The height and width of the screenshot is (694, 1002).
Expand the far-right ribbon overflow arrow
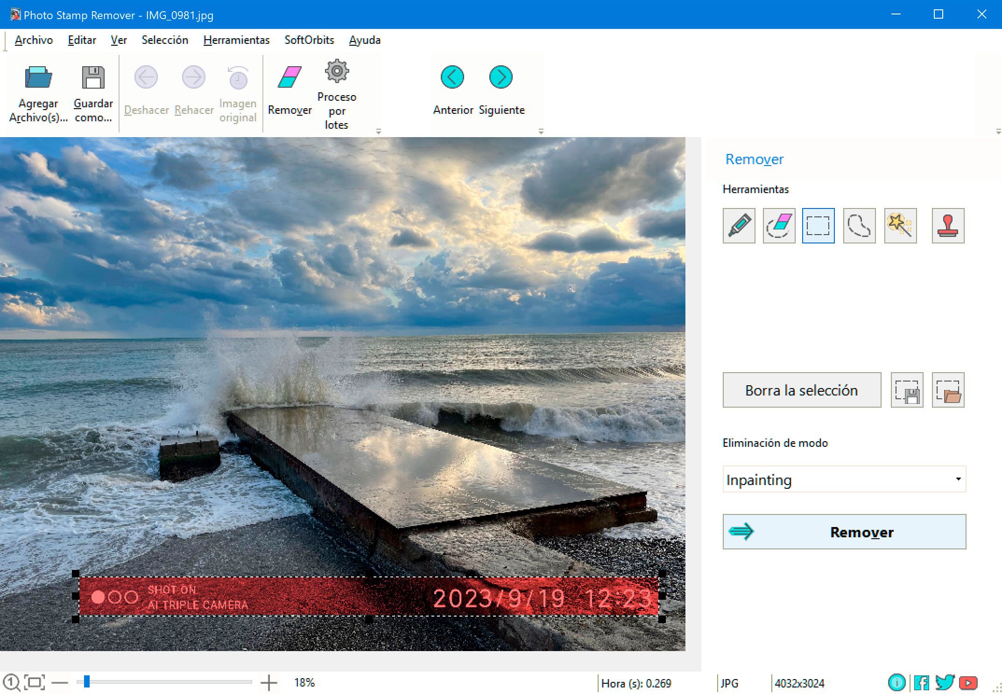(x=998, y=132)
